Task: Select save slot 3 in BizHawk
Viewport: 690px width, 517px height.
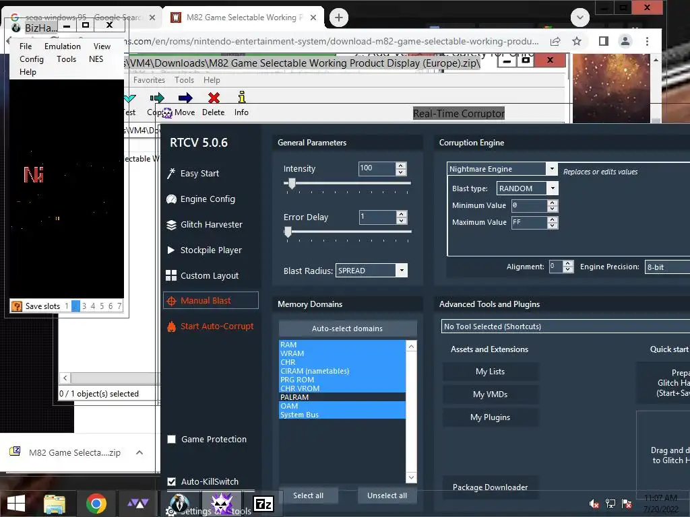Action: click(x=84, y=306)
